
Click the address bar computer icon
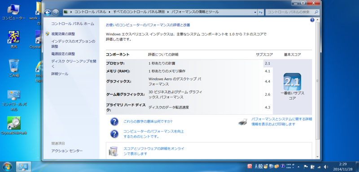(66, 12)
